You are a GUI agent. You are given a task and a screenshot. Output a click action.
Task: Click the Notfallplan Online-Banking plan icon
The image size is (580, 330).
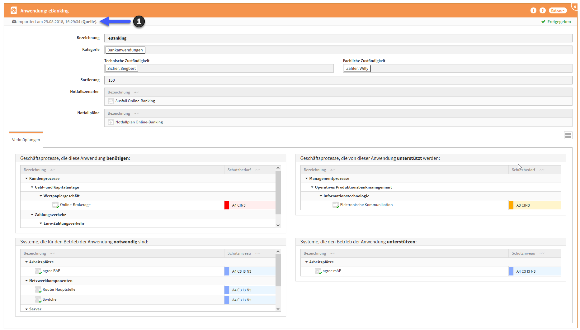(x=111, y=122)
